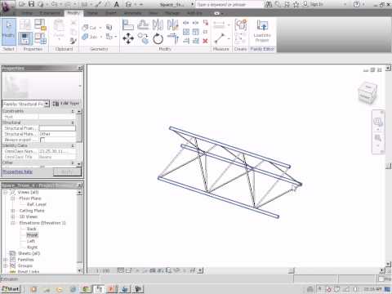This screenshot has width=392, height=294.
Task: Click Load into Project icon
Action: [x=262, y=31]
